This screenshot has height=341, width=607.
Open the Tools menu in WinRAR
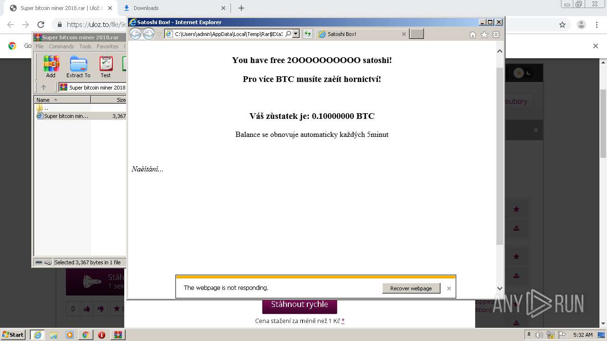(x=85, y=46)
